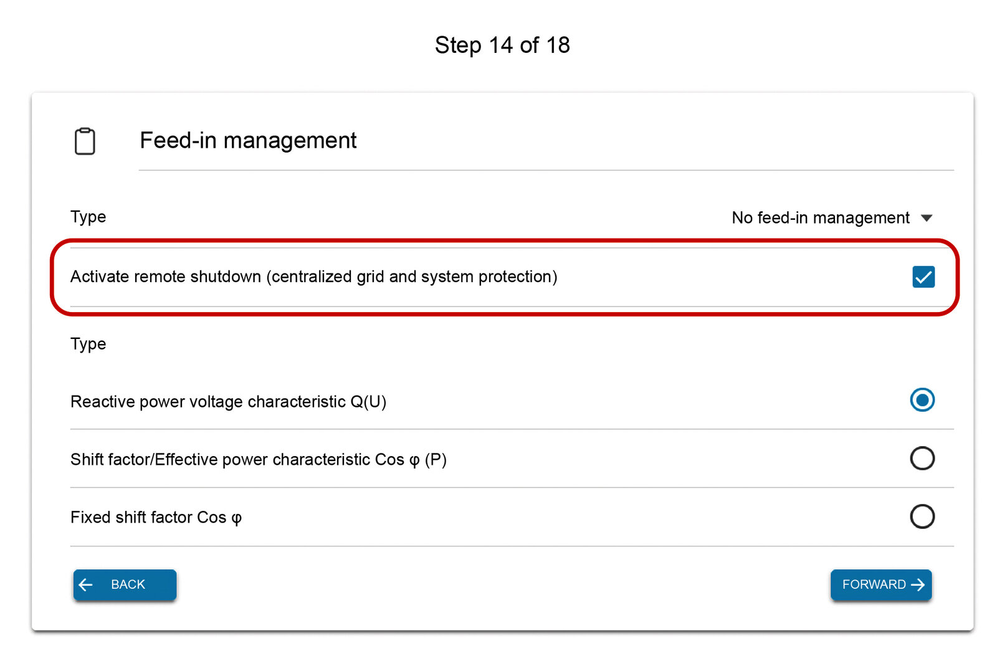The height and width of the screenshot is (656, 997).
Task: Click the clipboard icon beside Feed-in management
Action: tap(85, 141)
